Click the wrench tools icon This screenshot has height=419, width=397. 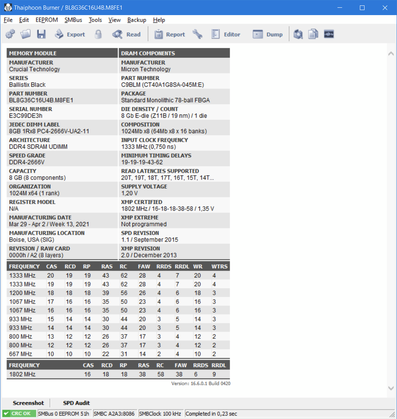[198, 34]
